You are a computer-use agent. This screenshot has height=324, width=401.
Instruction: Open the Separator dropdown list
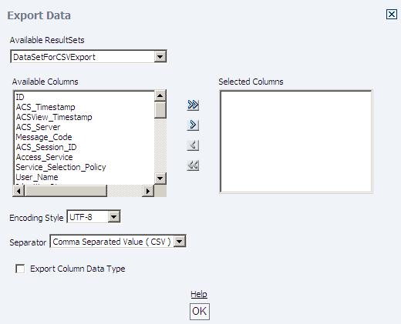180,241
